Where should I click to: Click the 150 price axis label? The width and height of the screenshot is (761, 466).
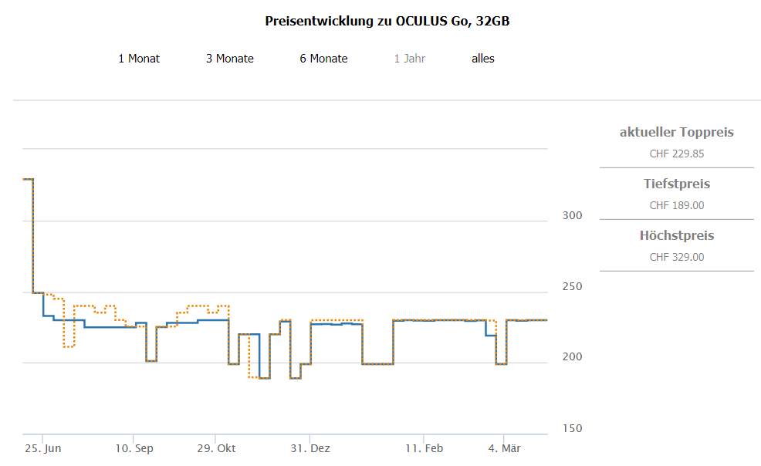[x=572, y=429]
